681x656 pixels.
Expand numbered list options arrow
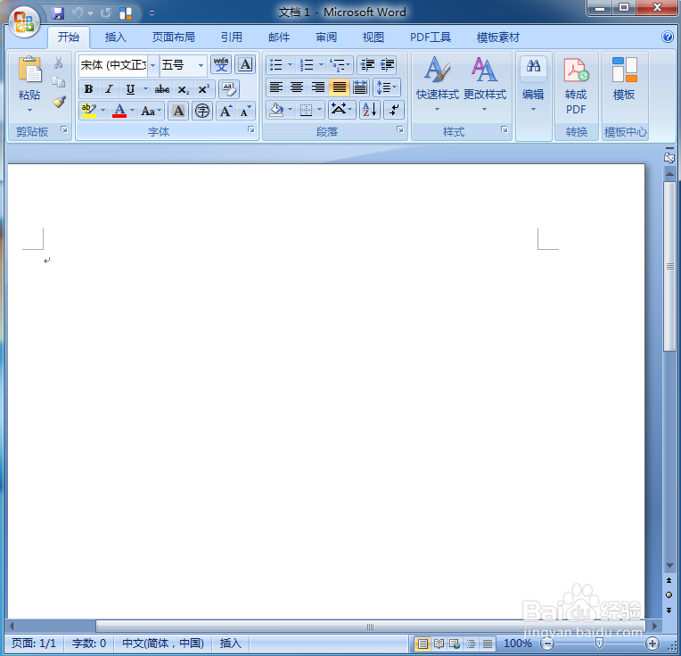321,65
